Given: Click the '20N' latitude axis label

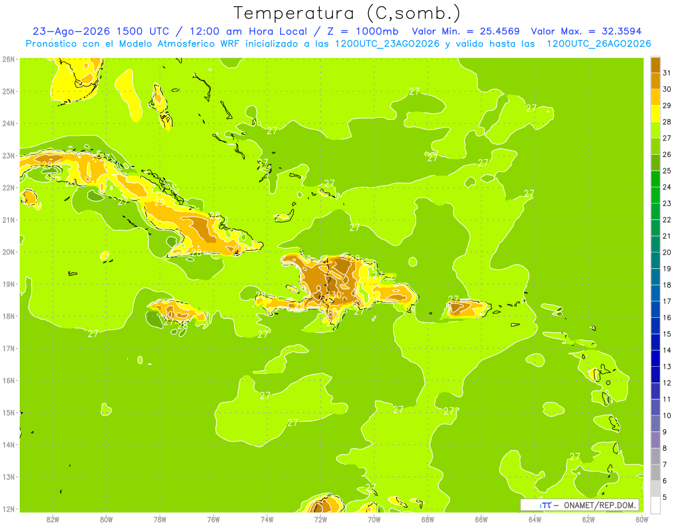Looking at the screenshot, I should click(8, 252).
